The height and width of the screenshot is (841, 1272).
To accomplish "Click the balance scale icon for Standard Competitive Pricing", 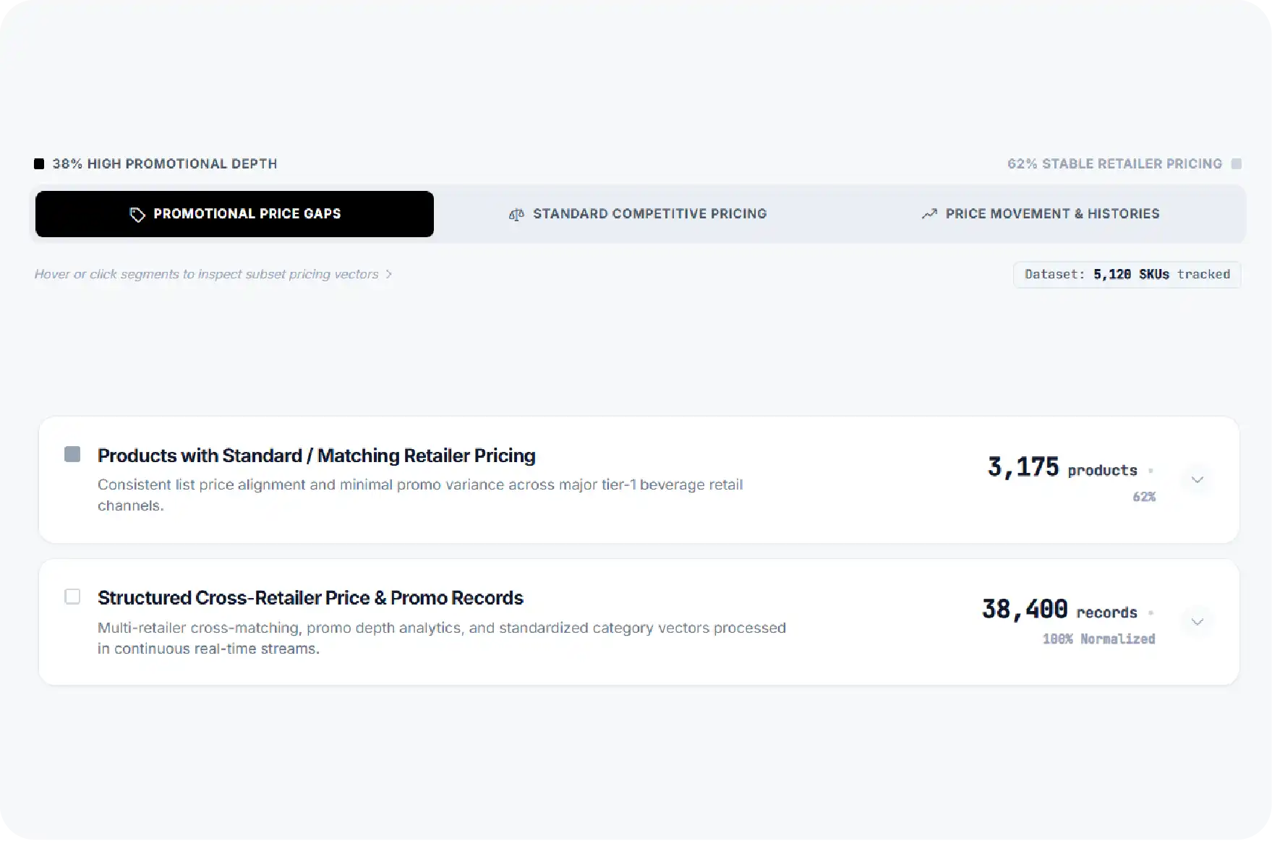I will (516, 215).
